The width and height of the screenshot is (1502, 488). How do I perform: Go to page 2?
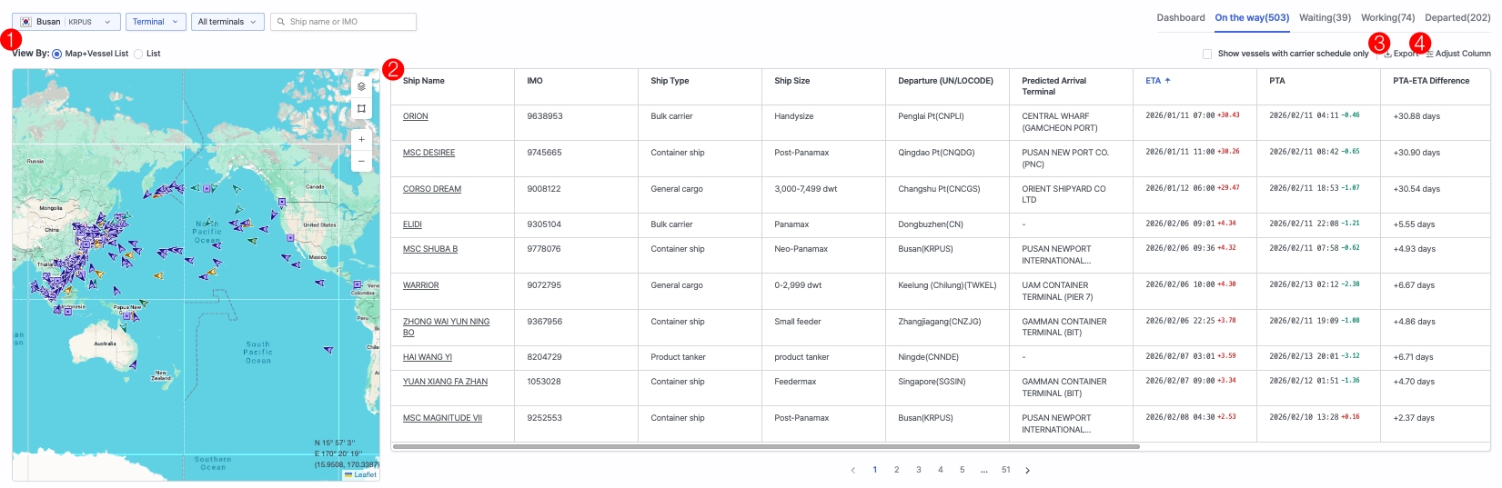click(x=896, y=471)
